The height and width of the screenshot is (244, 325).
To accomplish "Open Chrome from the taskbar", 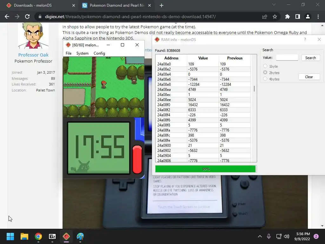I will (38, 236).
